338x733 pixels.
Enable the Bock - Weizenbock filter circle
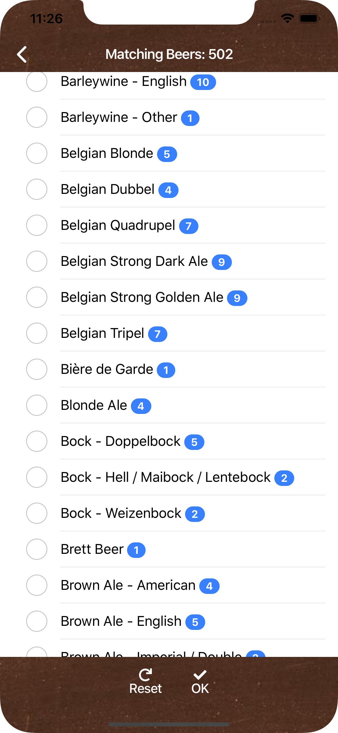click(x=37, y=513)
